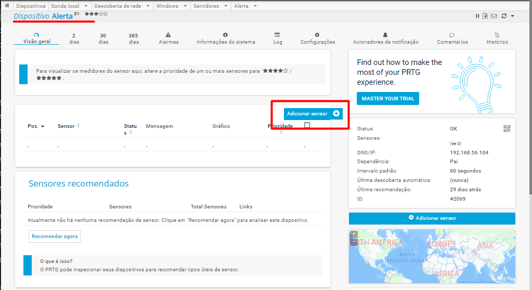
Task: Open the Acionadores de notificação tab
Action: (386, 38)
